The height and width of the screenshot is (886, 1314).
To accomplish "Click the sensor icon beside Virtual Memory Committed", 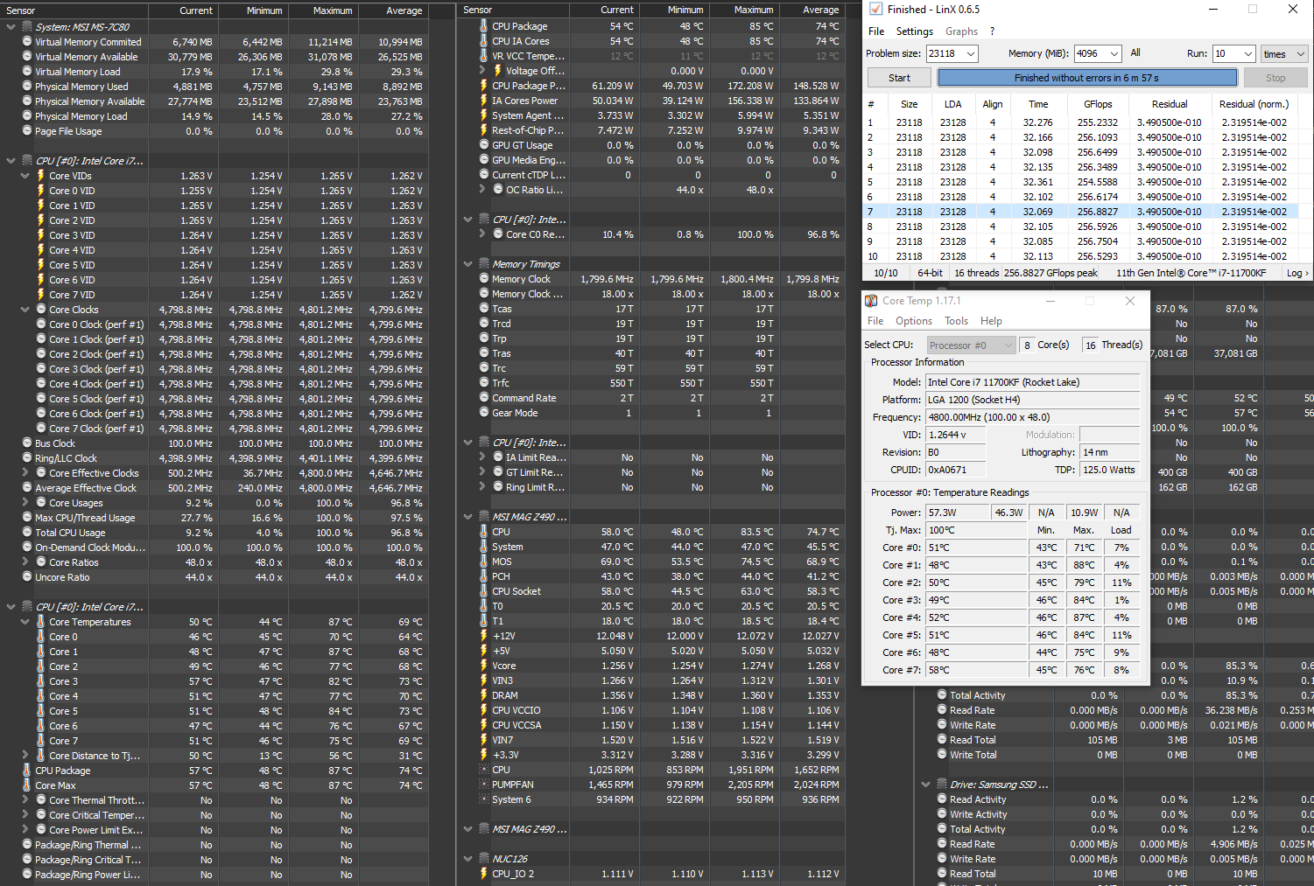I will point(27,42).
